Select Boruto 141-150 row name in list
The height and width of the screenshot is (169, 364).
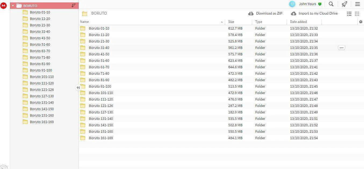pyautogui.click(x=101, y=125)
